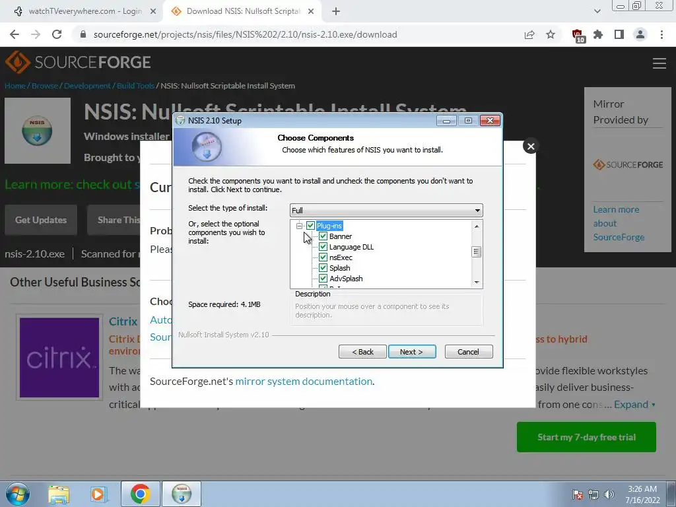676x507 pixels.
Task: Click the Get Updates button
Action: (41, 220)
